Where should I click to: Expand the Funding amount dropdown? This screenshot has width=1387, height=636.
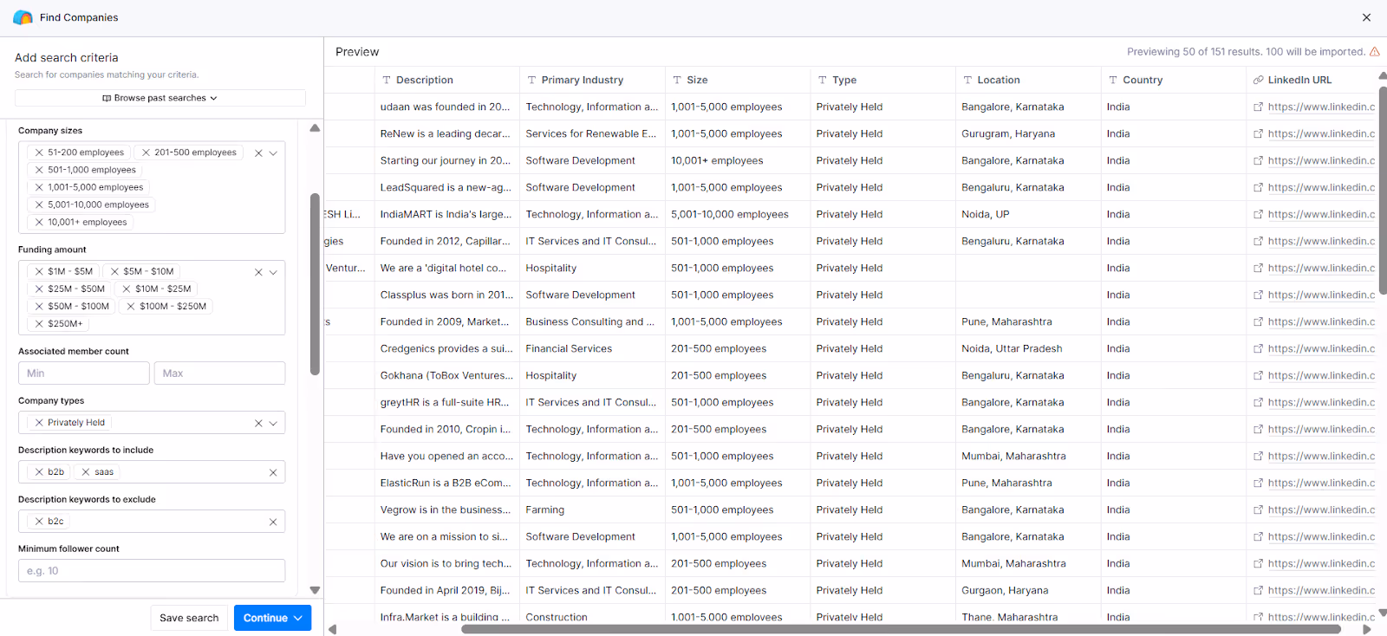tap(273, 272)
